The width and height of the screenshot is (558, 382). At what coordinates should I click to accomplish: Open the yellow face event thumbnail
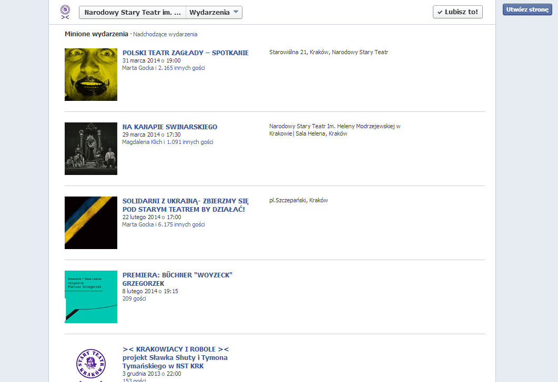[x=91, y=75]
